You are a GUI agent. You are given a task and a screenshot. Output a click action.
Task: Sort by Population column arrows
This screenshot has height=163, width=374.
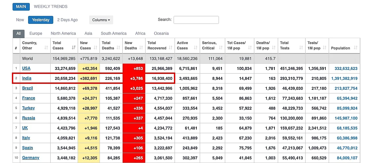tap(355, 48)
